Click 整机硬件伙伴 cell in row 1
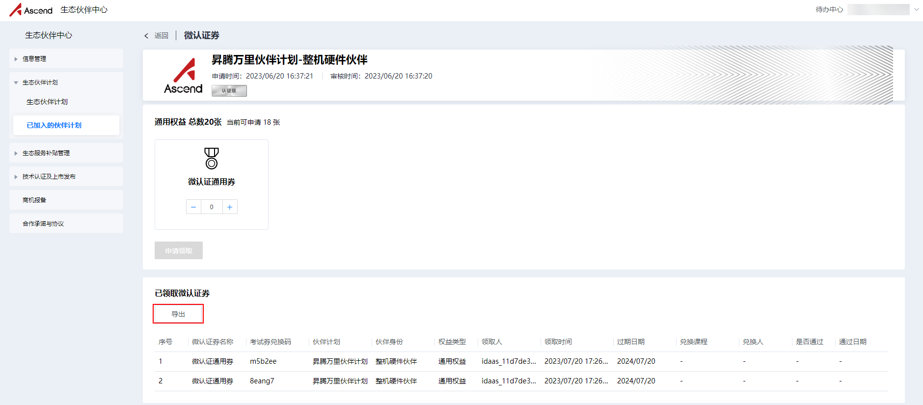 point(396,361)
